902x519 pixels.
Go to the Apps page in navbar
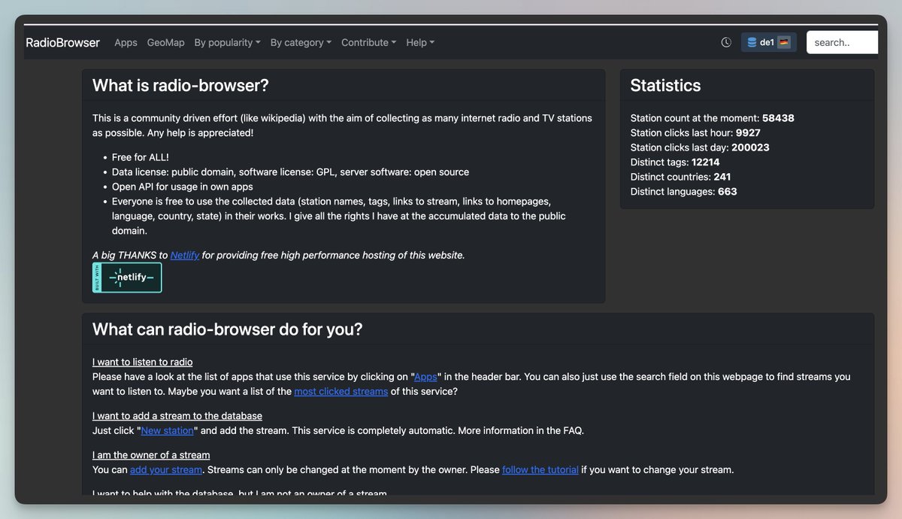tap(126, 42)
